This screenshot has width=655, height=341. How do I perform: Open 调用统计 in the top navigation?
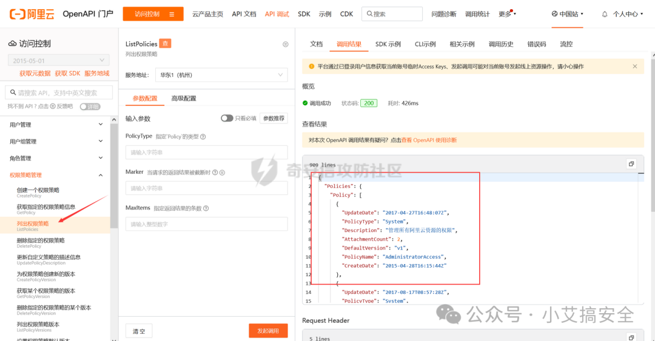pyautogui.click(x=477, y=14)
